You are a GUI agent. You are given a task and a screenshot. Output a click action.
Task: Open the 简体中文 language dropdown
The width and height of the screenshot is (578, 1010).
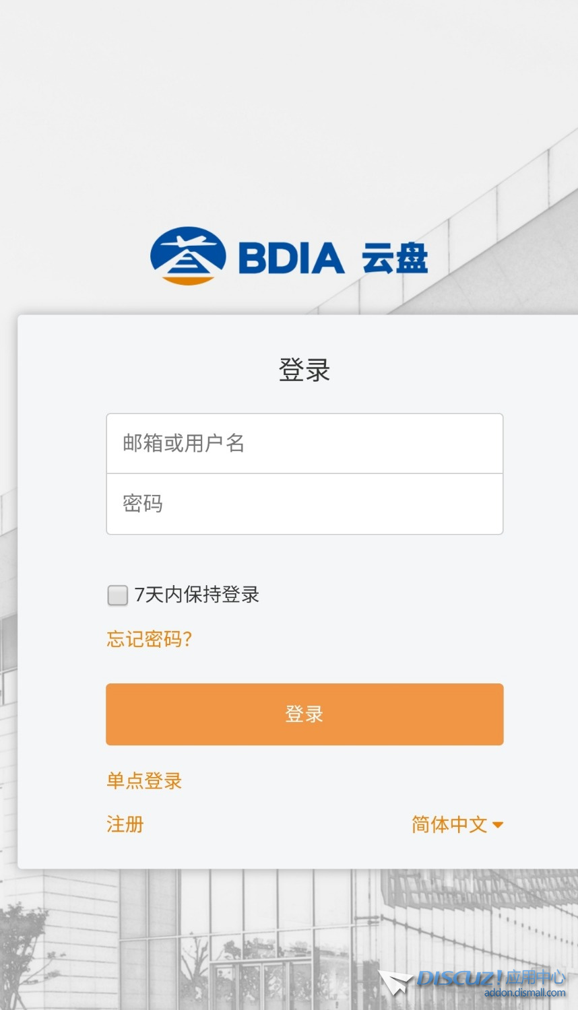449,824
